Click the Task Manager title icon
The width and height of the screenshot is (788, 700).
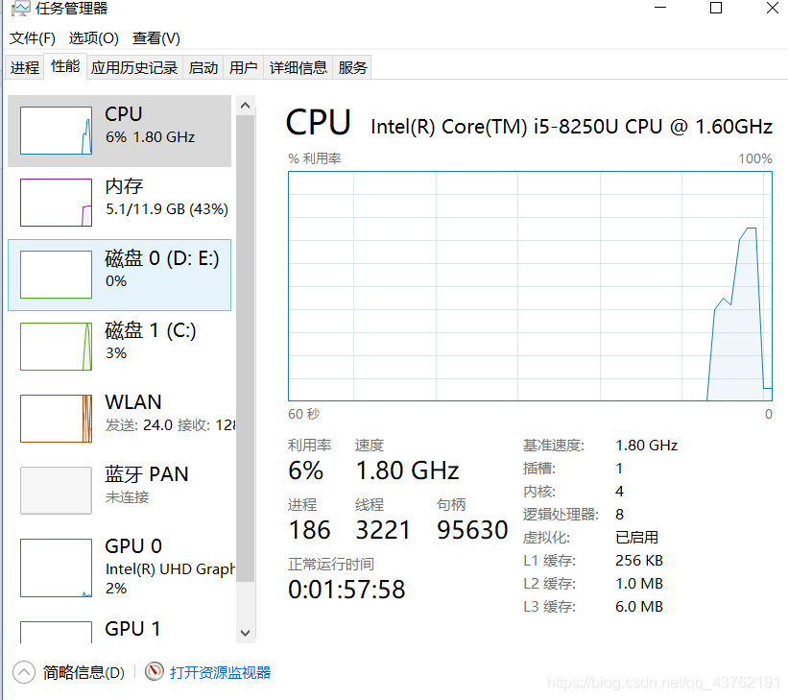(x=20, y=9)
